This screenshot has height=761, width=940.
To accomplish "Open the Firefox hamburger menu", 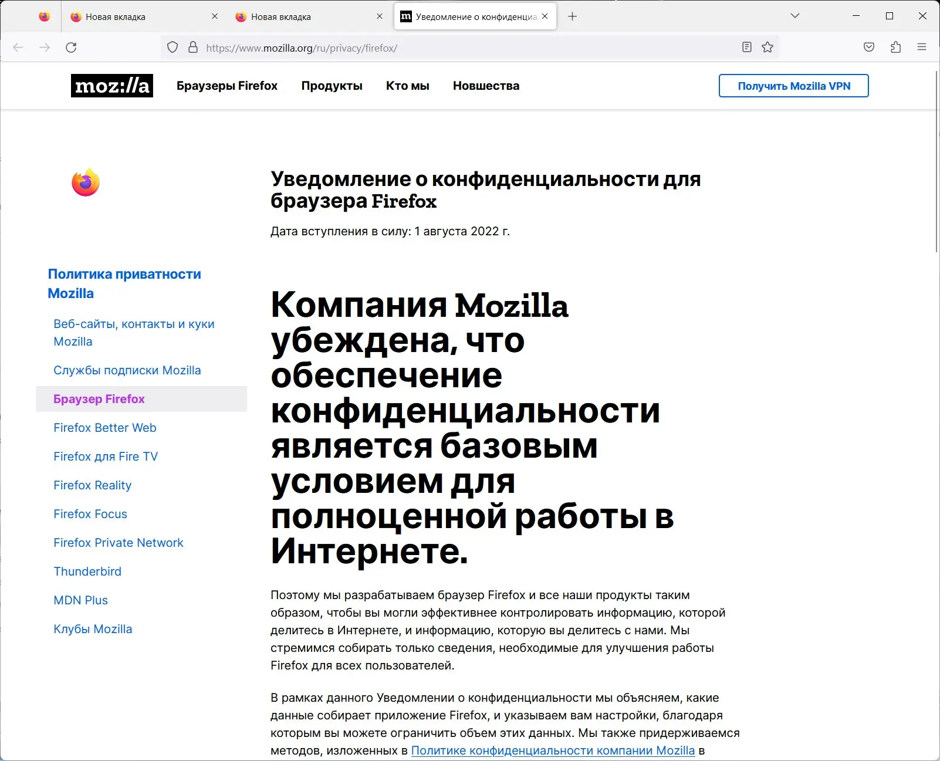I will pos(921,47).
